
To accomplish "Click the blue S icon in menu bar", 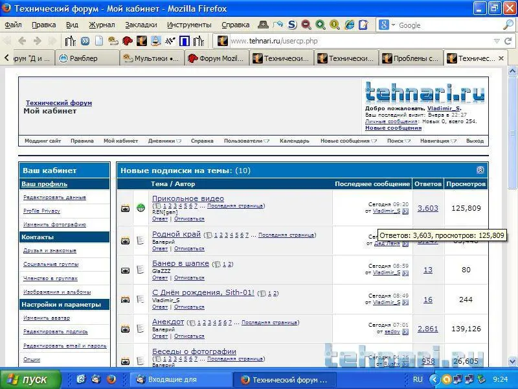I will 292,25.
